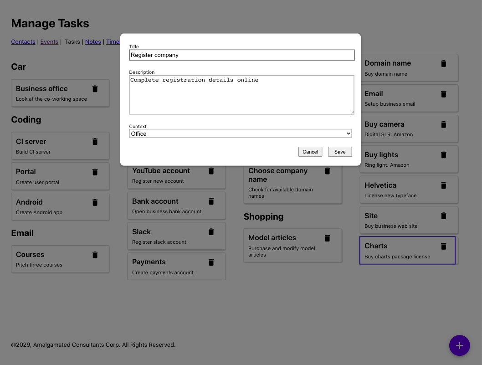Click the Car section heading
This screenshot has height=365, width=482.
click(x=18, y=67)
